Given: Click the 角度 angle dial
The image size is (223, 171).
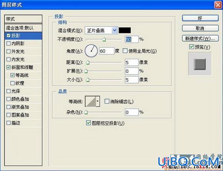Looking at the screenshot, I should coord(91,51).
